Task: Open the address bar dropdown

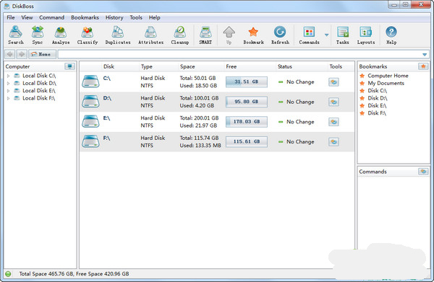Action: [425, 55]
